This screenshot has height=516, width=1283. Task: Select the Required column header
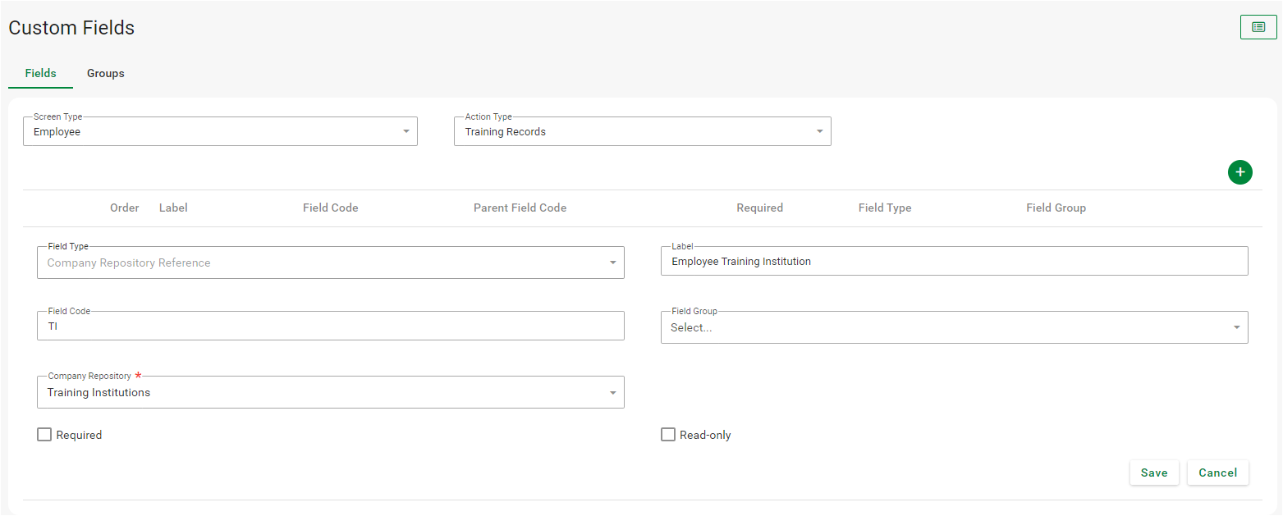(x=759, y=208)
